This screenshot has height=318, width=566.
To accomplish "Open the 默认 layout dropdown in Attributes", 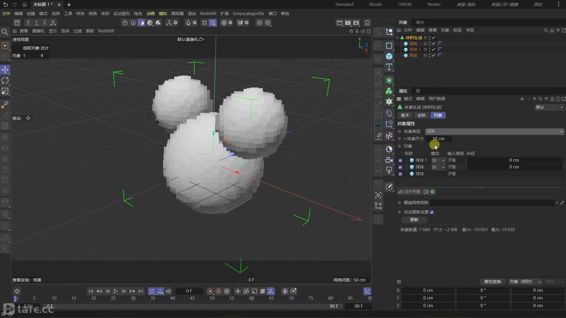I will (x=549, y=107).
